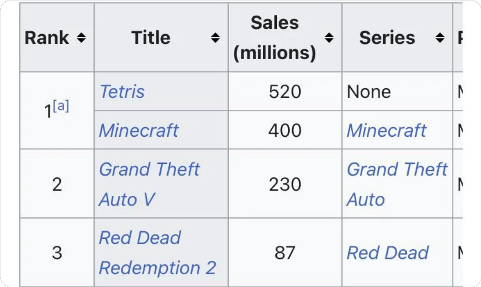481x287 pixels.
Task: Select the 87 sales cell
Action: 285,253
